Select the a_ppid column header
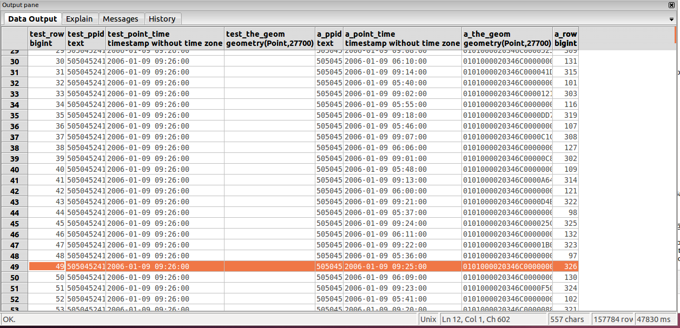The image size is (680, 328). point(329,38)
